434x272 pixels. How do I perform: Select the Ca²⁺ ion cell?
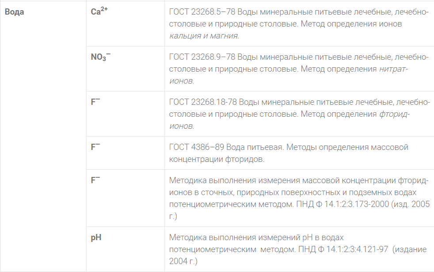pos(99,12)
